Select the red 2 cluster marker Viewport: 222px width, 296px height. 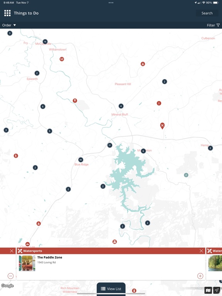[x=159, y=103]
